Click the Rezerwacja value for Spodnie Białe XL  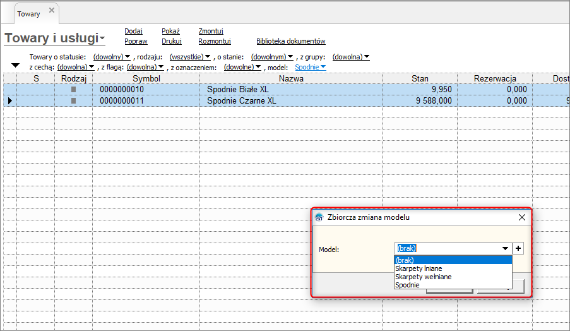516,90
